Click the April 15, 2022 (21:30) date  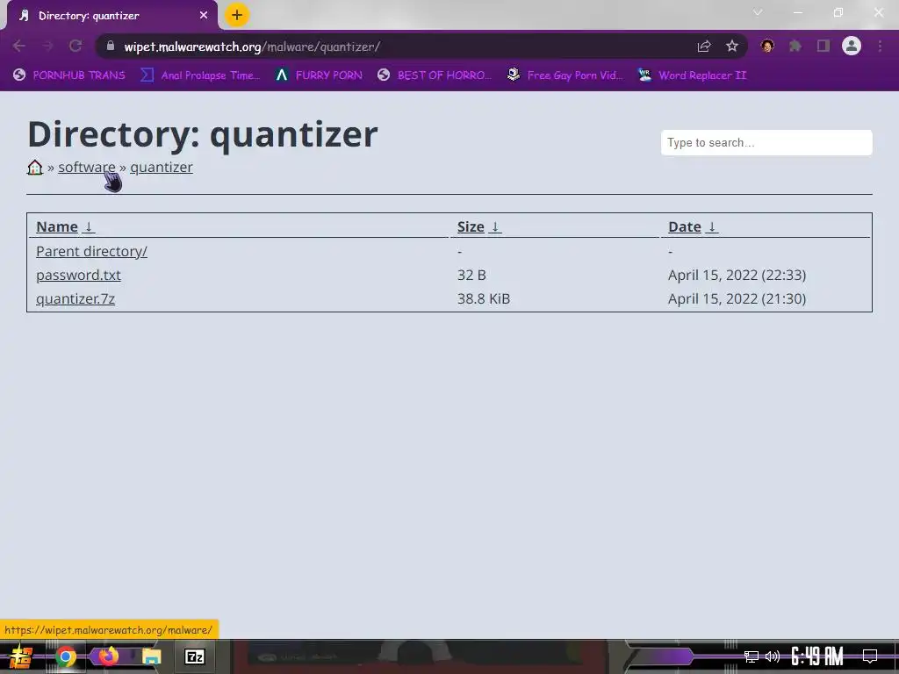(737, 299)
